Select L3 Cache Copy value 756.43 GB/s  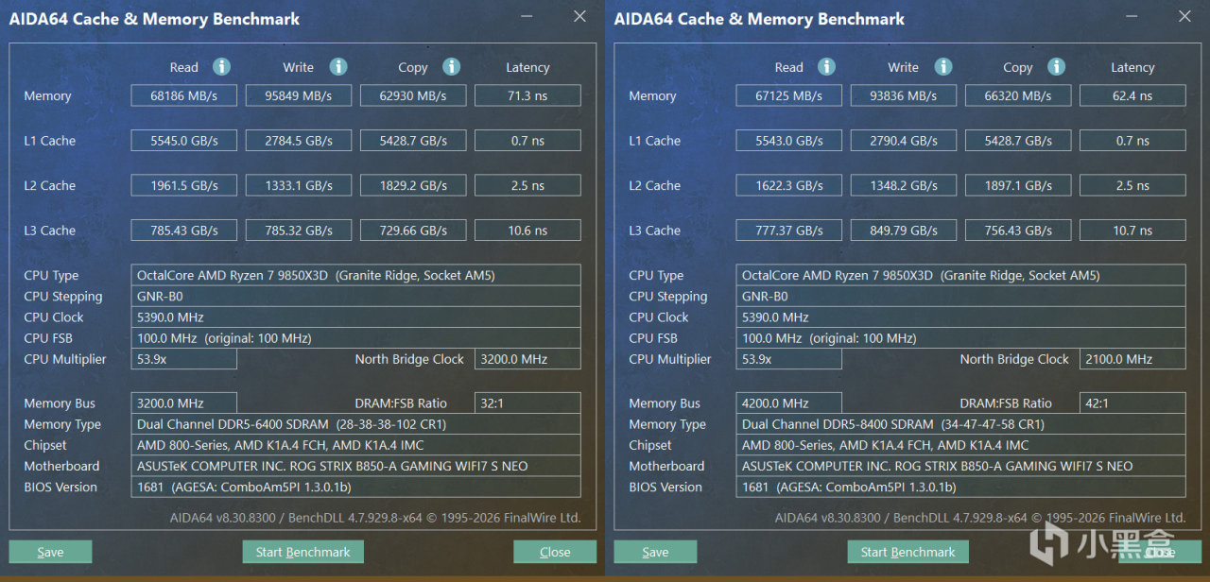(1018, 231)
